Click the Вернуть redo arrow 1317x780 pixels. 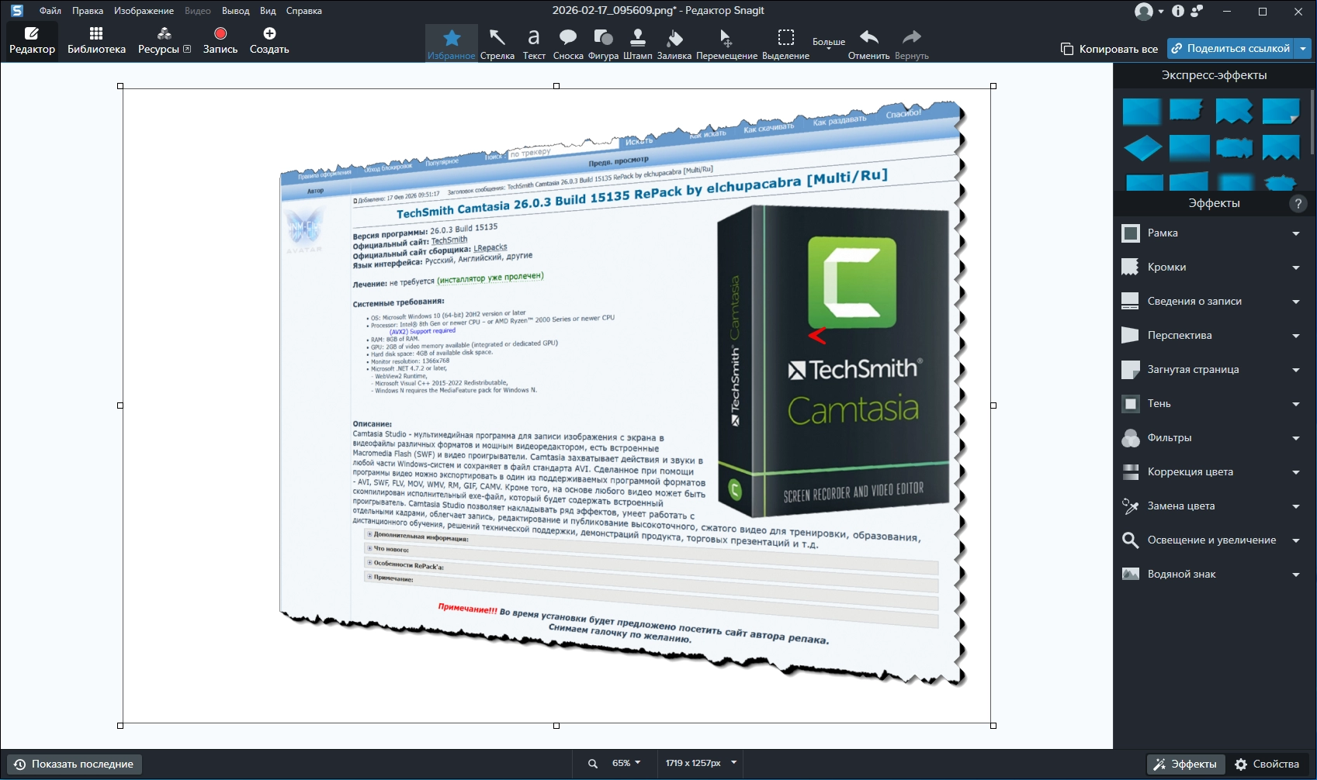912,43
